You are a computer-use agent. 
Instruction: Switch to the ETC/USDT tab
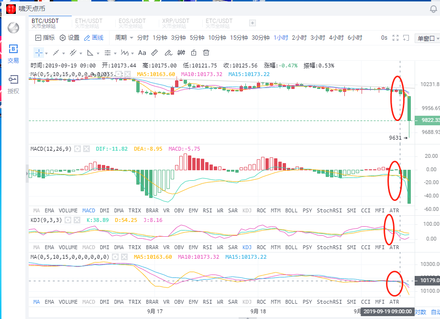coord(219,23)
